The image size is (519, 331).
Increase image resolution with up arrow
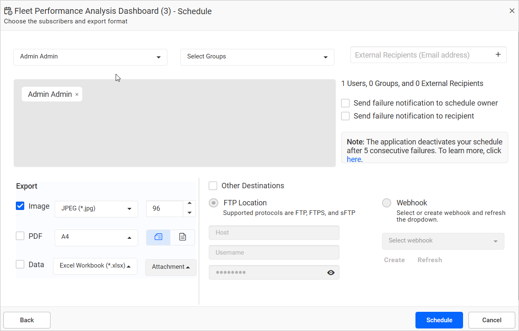190,203
